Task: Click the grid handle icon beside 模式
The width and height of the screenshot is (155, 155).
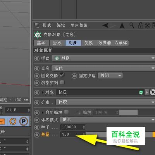Action: 37,25
